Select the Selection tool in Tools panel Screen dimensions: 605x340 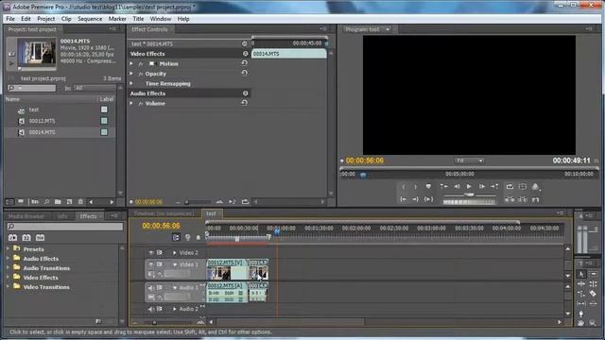581,274
